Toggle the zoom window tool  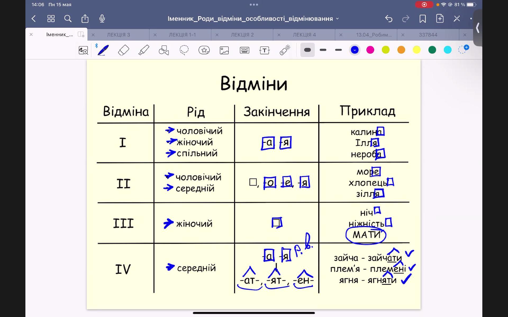coord(83,50)
